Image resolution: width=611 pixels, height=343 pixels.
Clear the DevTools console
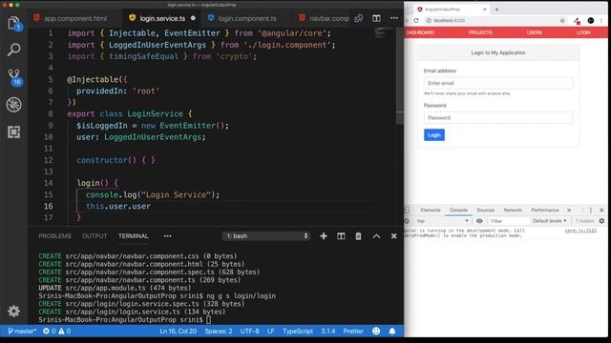click(x=407, y=221)
